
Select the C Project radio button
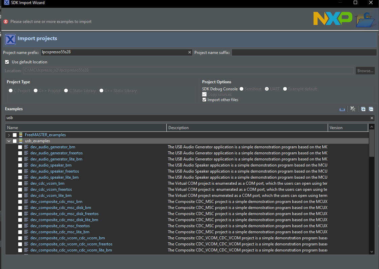click(x=11, y=91)
